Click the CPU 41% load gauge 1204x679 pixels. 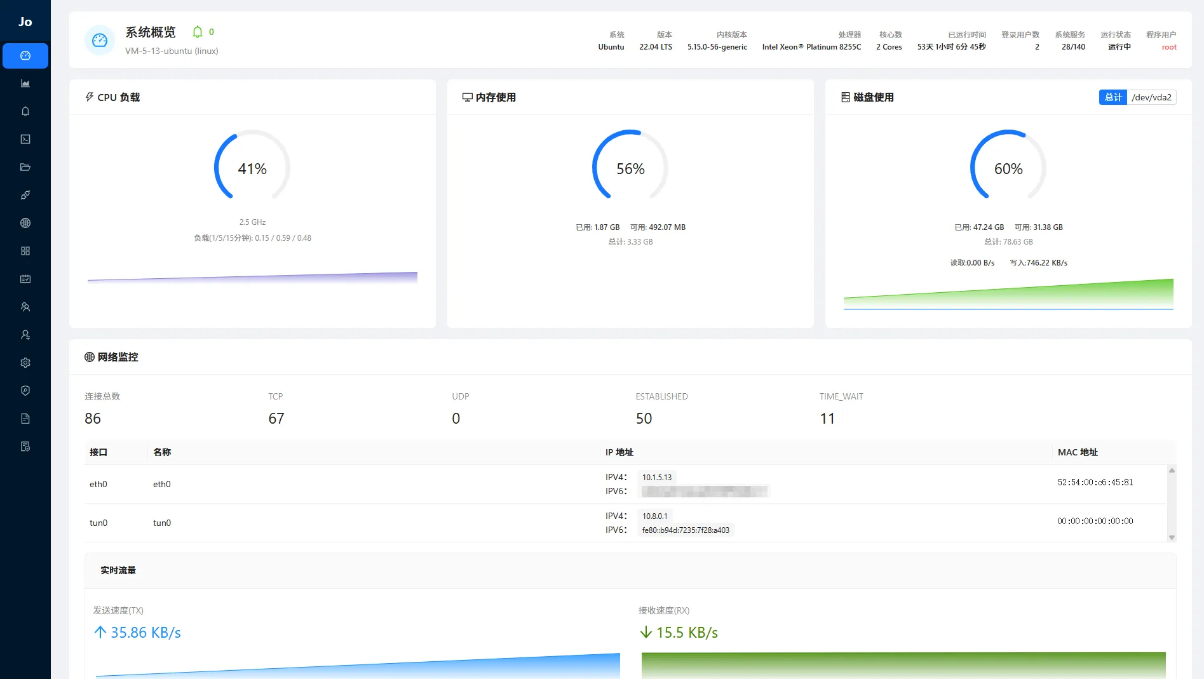(x=252, y=168)
